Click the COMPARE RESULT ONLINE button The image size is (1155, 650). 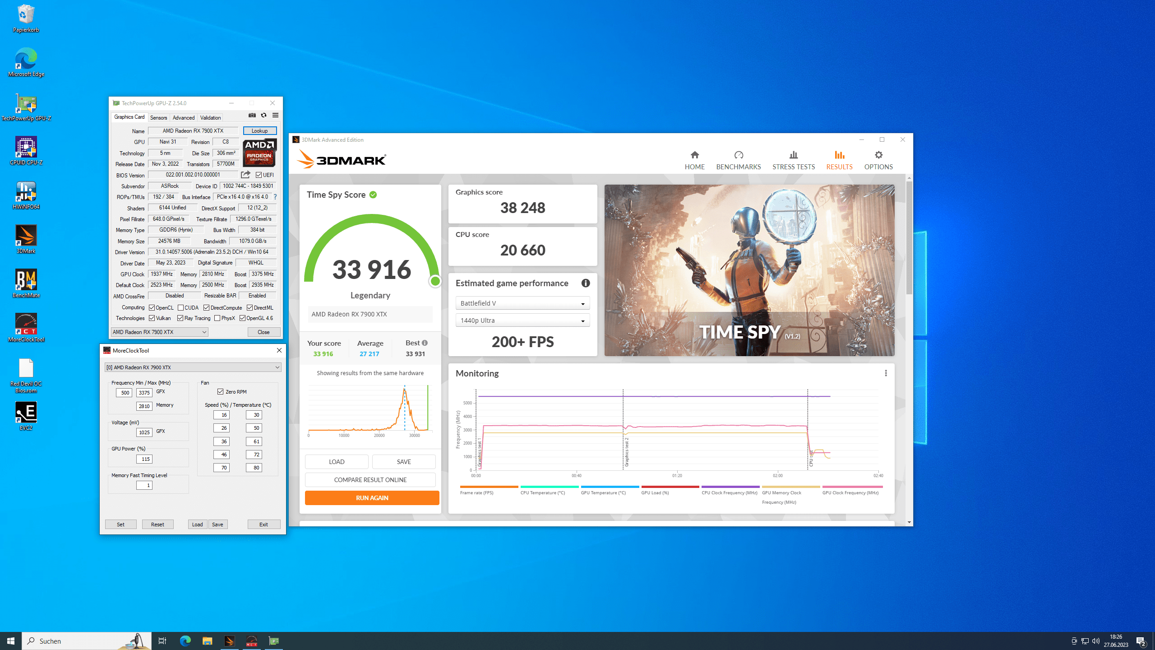point(370,480)
